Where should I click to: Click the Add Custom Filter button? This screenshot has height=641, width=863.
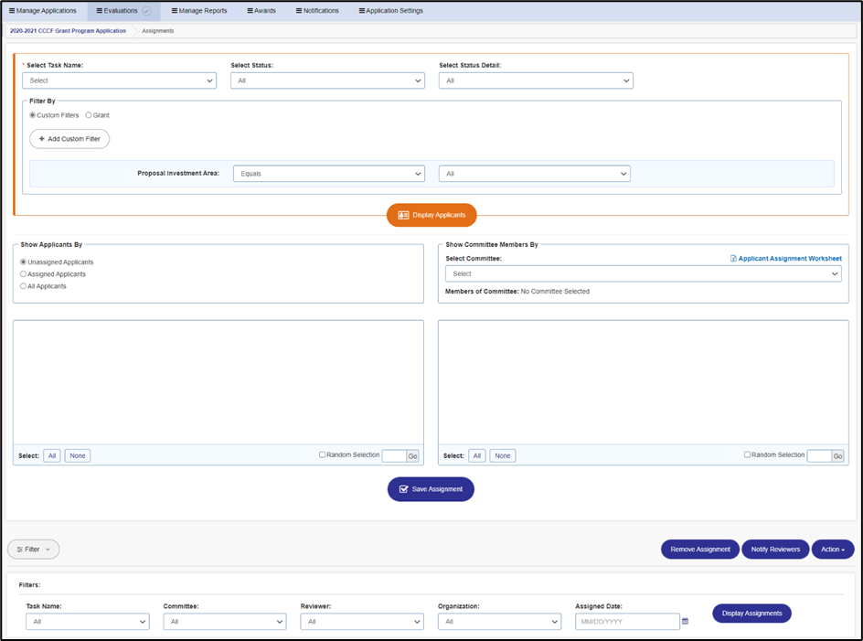pos(69,139)
